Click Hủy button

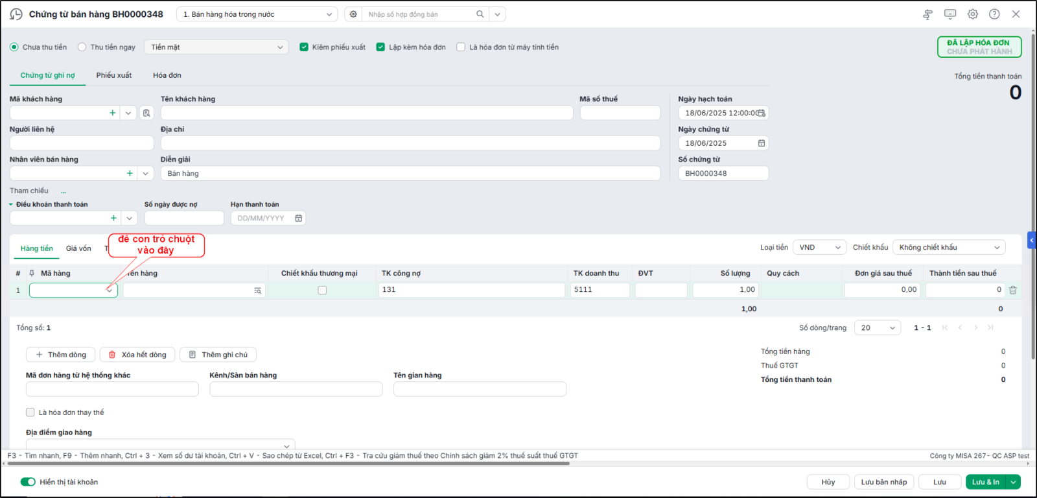click(828, 482)
